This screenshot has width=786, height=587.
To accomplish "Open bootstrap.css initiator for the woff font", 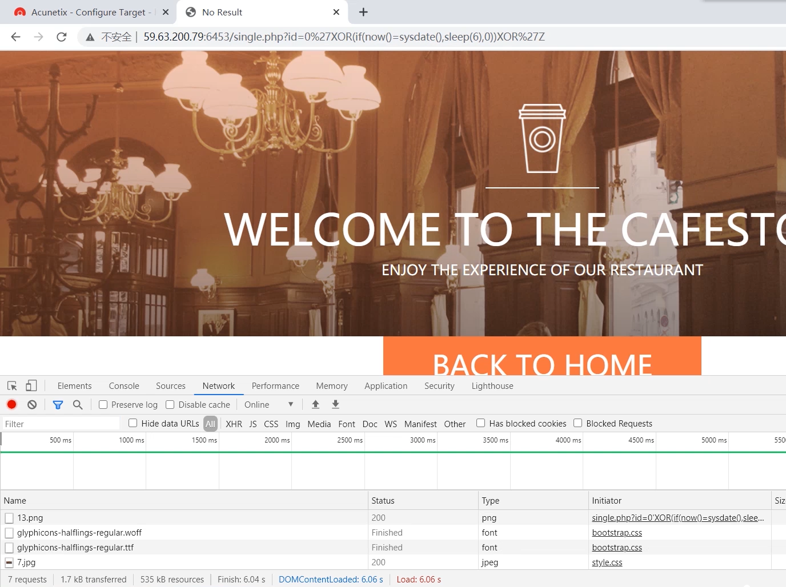I will [x=617, y=533].
